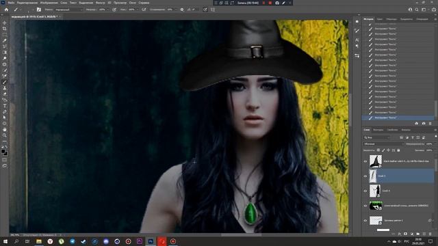Viewport: 438px width, 246px height.
Task: Click the Home icon in options bar
Action: (x=6, y=10)
